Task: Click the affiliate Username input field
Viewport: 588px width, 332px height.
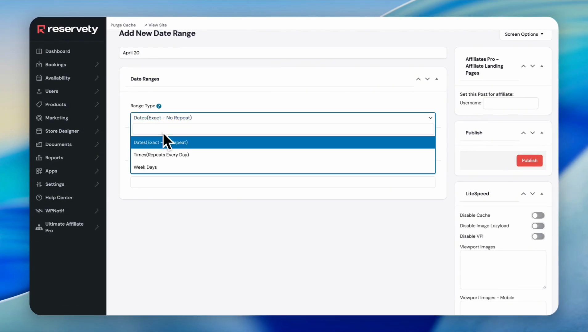Action: 510,103
